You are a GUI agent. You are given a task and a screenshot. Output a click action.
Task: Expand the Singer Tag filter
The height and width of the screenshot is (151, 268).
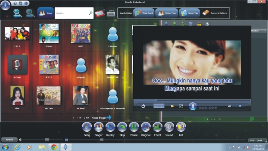pyautogui.click(x=189, y=13)
